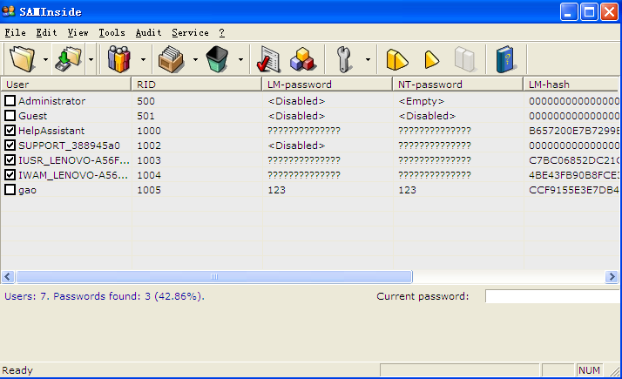Click the yellow start attack icon with bar
622x379 pixels.
[396, 59]
